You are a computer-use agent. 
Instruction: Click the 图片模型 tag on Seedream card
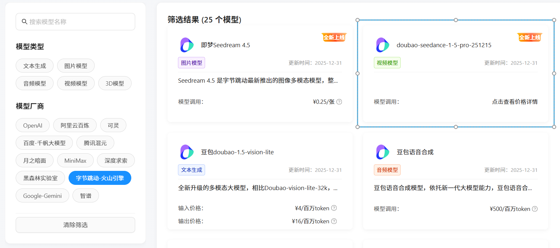click(x=191, y=63)
